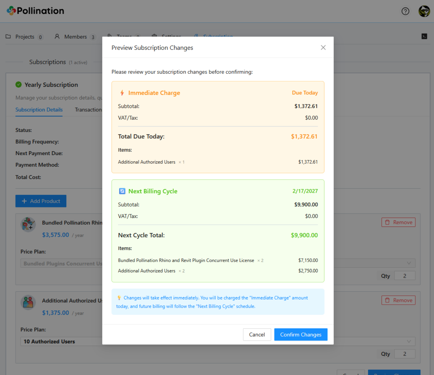Remove the Bundled Pollination Rhino product

[x=398, y=222]
